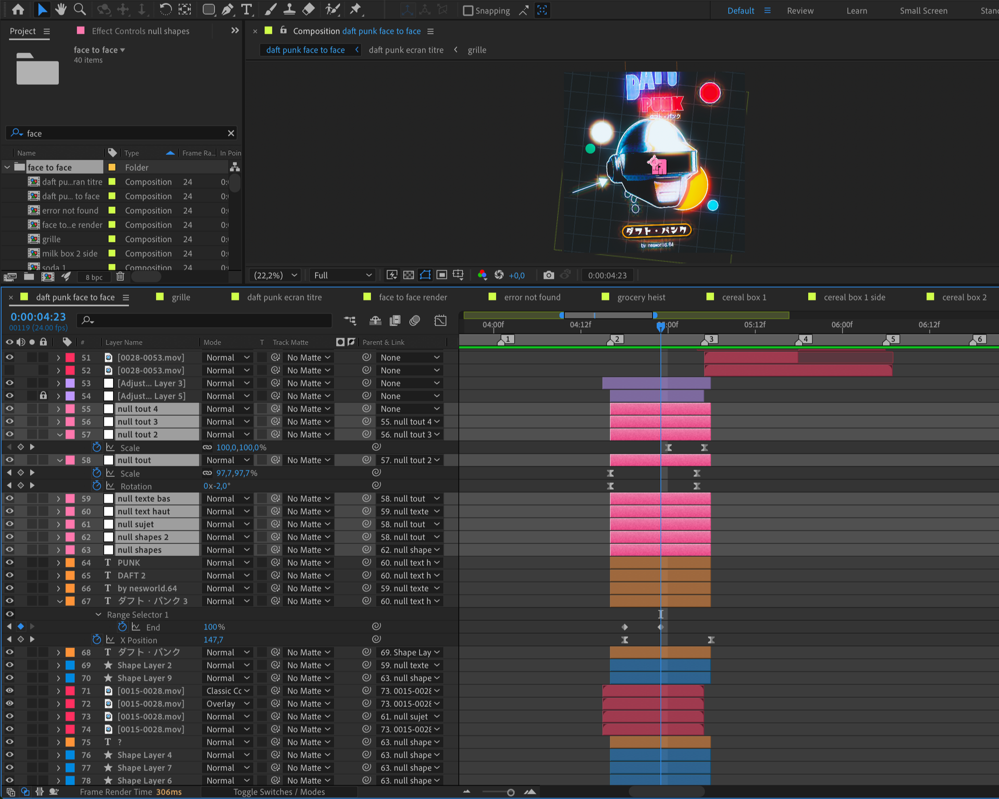The image size is (999, 799).
Task: Hide layer 51 [0028-0053.mov] with its eye icon
Action: pos(9,358)
